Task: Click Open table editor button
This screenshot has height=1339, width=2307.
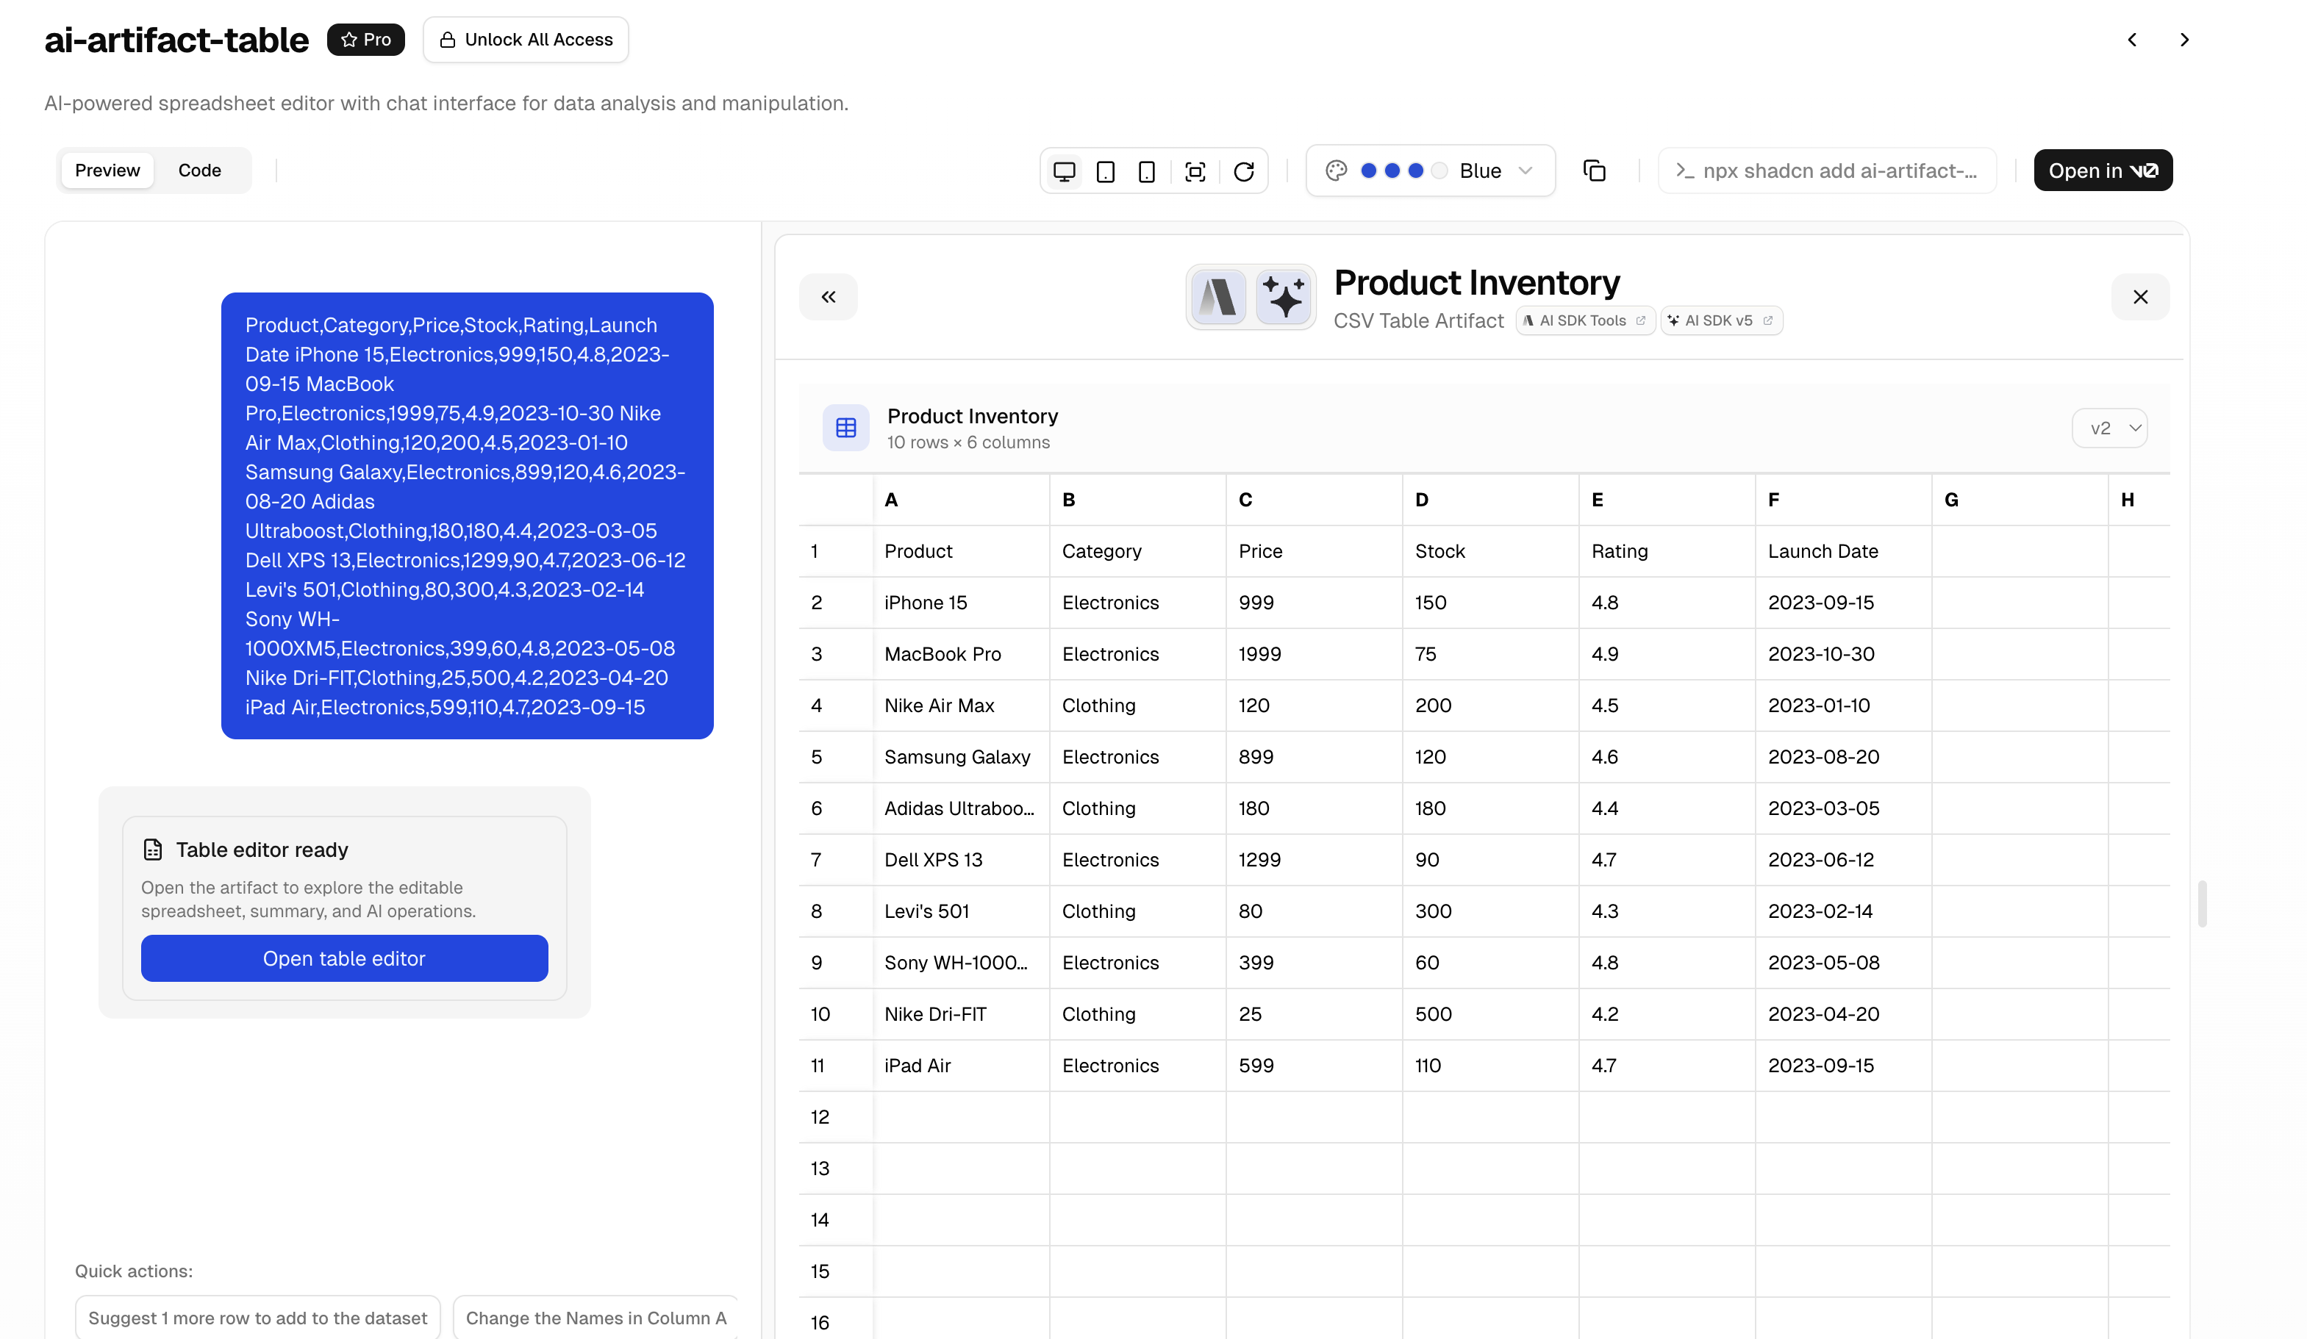Action: (344, 958)
